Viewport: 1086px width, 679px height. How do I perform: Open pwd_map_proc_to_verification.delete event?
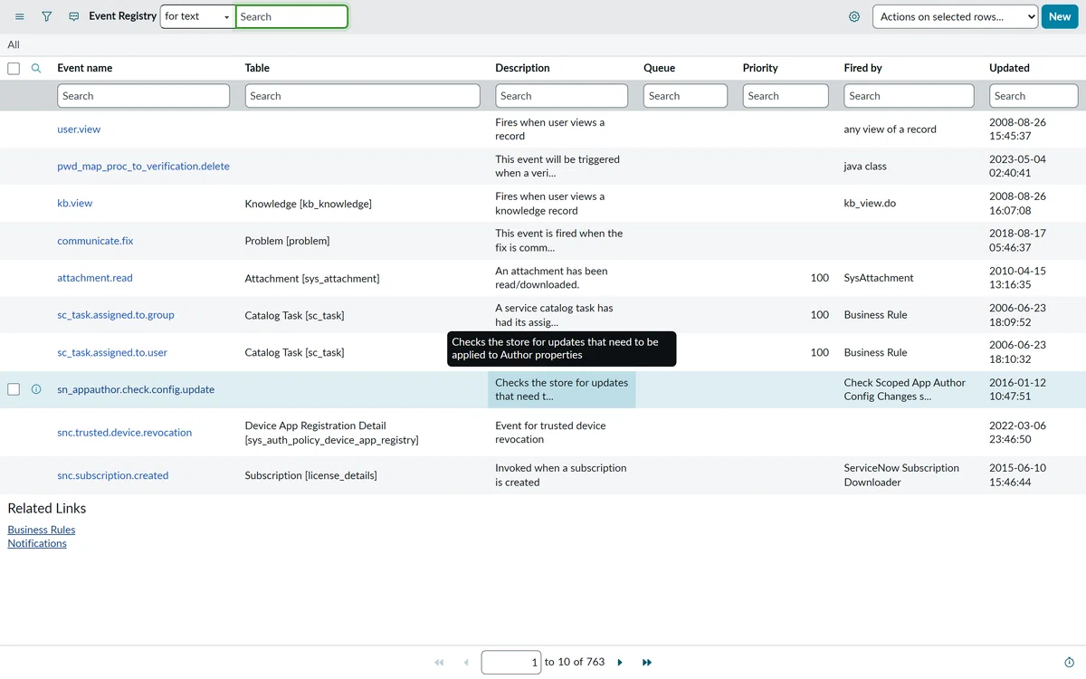[143, 167]
